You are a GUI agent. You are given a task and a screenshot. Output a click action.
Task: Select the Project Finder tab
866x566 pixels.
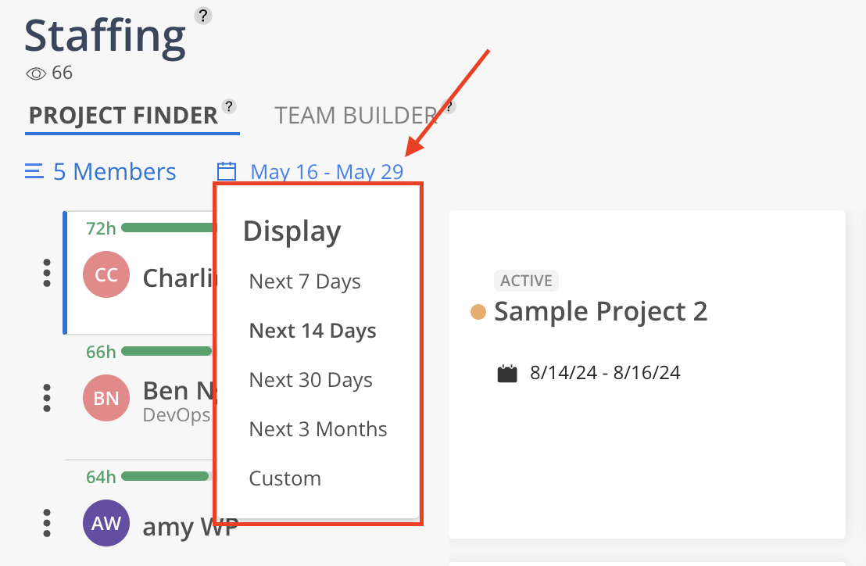point(123,116)
